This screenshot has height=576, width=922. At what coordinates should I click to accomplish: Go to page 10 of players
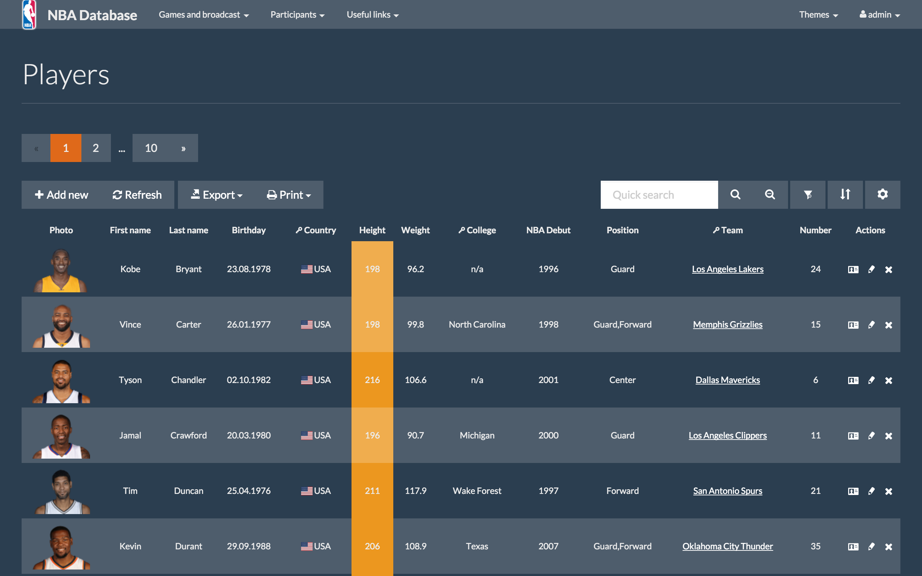point(151,148)
